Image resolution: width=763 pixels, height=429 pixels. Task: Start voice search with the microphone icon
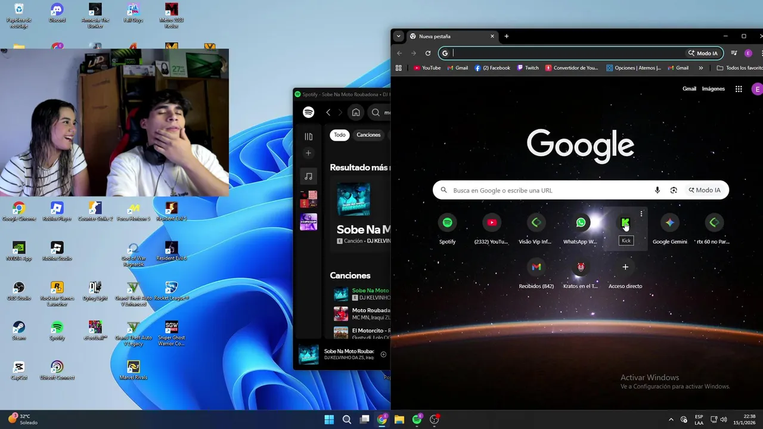pos(657,190)
